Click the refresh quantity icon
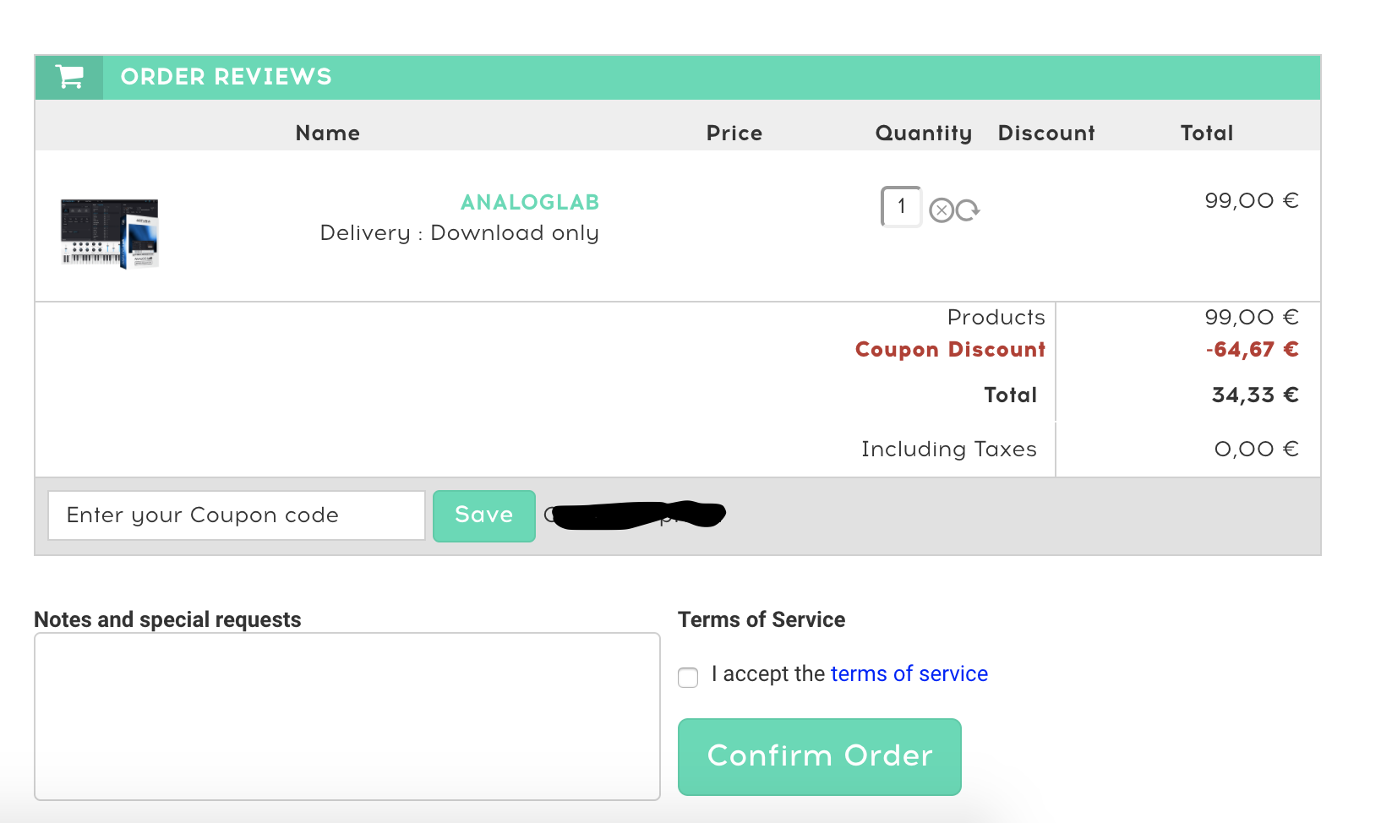 (968, 210)
